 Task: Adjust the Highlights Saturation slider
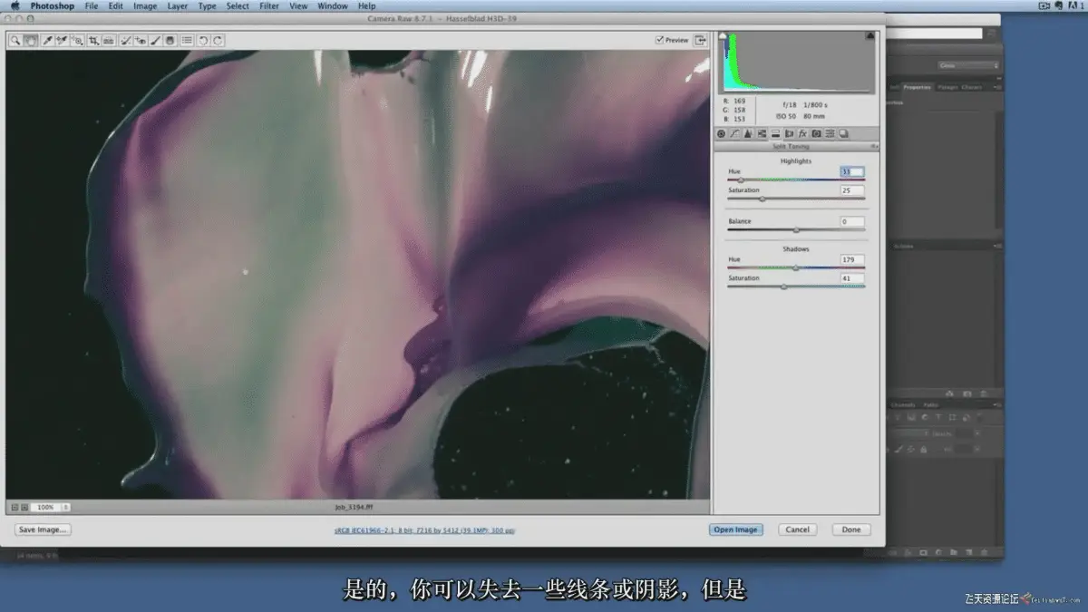tap(762, 198)
